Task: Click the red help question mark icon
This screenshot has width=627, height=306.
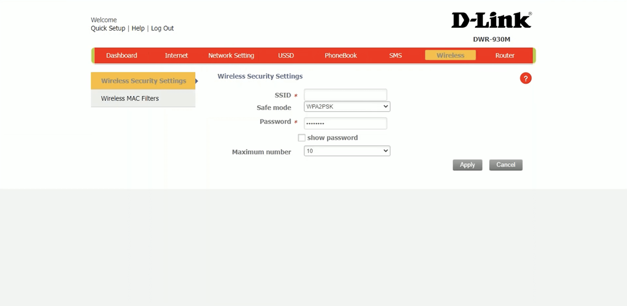Action: 525,78
